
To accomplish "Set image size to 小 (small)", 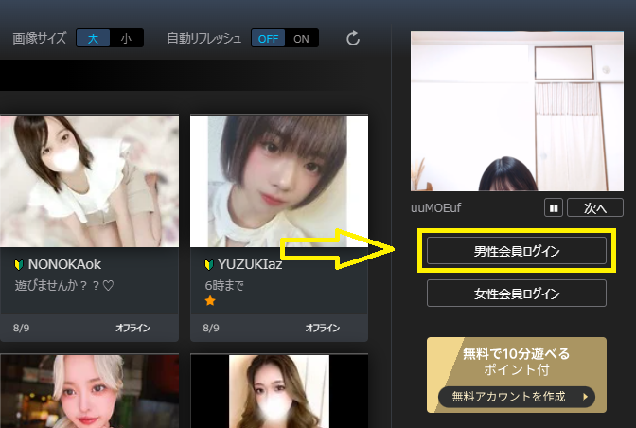I will click(126, 39).
